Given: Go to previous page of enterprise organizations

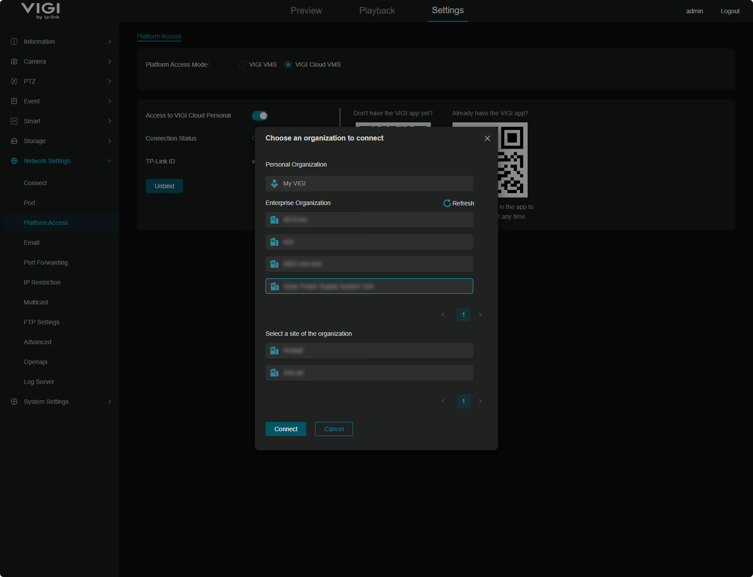Looking at the screenshot, I should pos(443,315).
